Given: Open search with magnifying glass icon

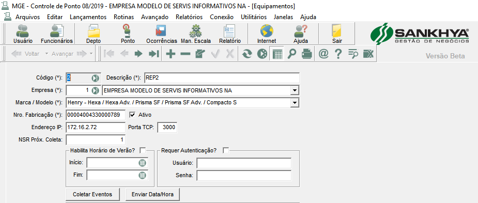Looking at the screenshot, I should 292,54.
